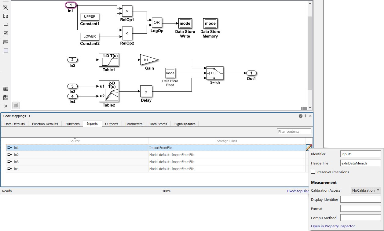The image size is (384, 231).
Task: Select the Fit to View icon
Action: point(6,16)
